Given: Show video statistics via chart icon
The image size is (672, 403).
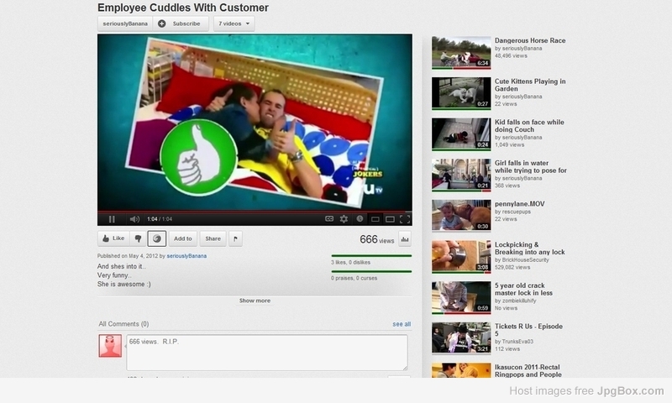Looking at the screenshot, I should [405, 239].
